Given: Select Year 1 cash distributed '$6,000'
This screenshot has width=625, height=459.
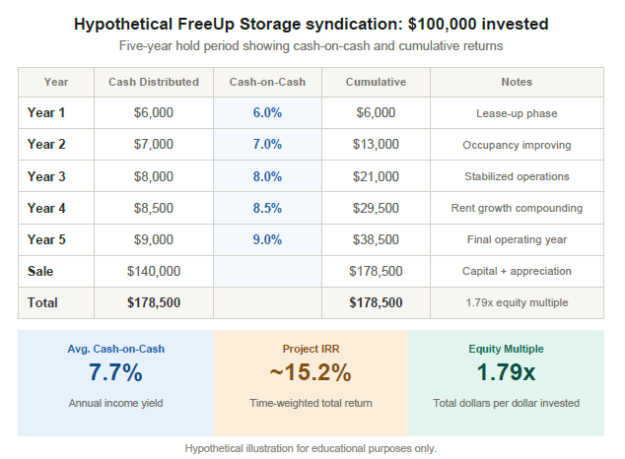Looking at the screenshot, I should point(154,112).
